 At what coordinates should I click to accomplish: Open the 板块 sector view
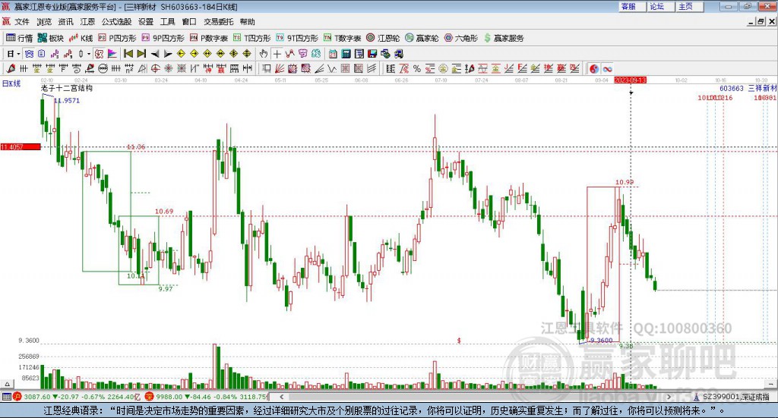[51, 38]
